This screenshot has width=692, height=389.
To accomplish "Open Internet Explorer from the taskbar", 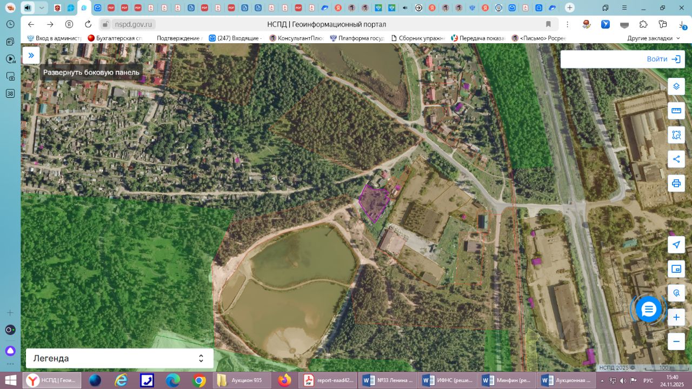I will point(121,380).
